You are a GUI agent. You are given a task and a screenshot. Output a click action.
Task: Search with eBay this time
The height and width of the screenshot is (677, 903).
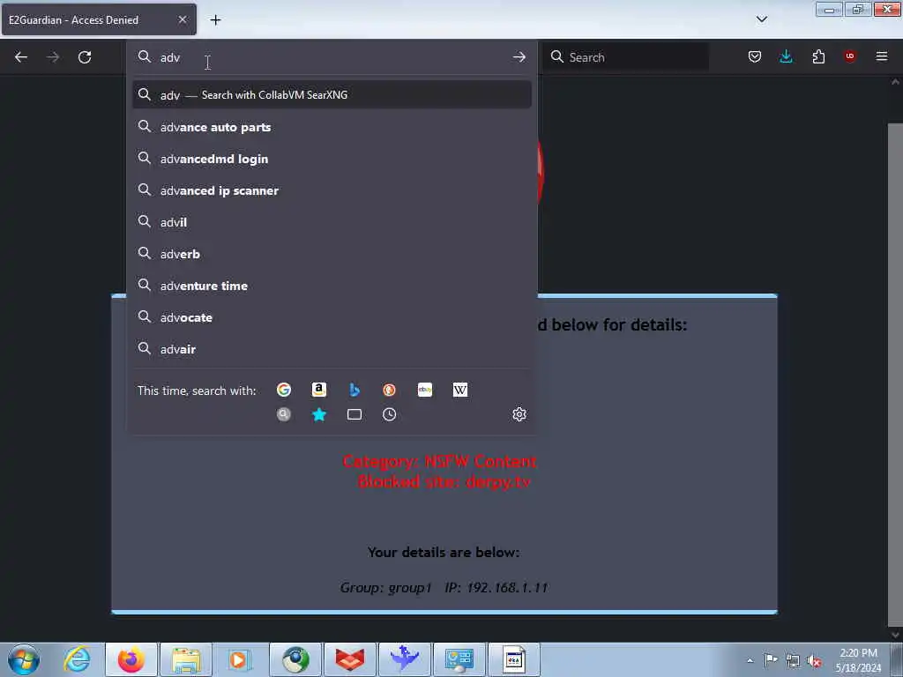tap(425, 390)
